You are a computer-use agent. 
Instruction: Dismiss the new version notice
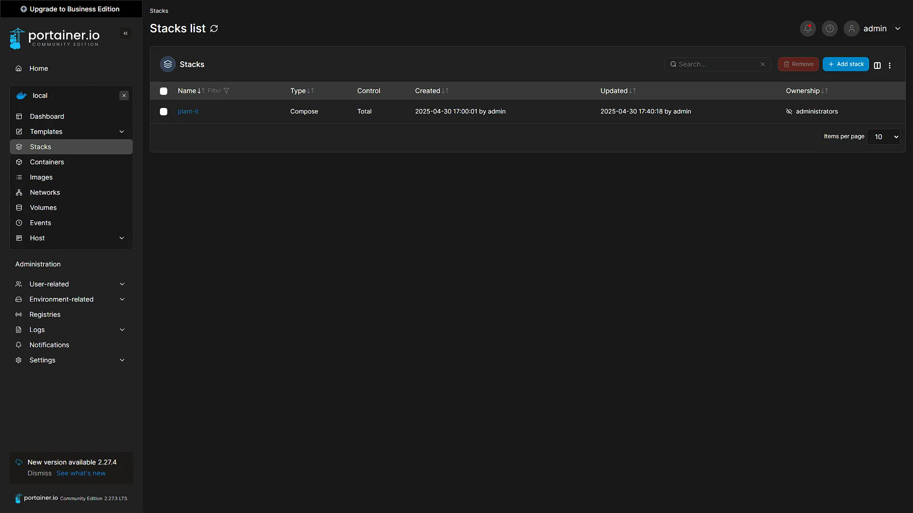pyautogui.click(x=39, y=474)
